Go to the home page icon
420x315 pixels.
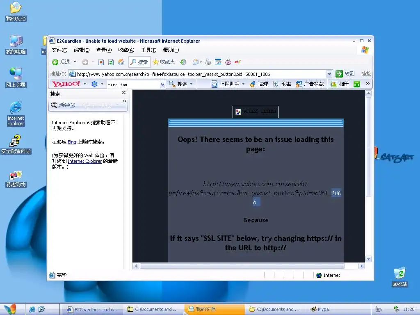tap(121, 62)
